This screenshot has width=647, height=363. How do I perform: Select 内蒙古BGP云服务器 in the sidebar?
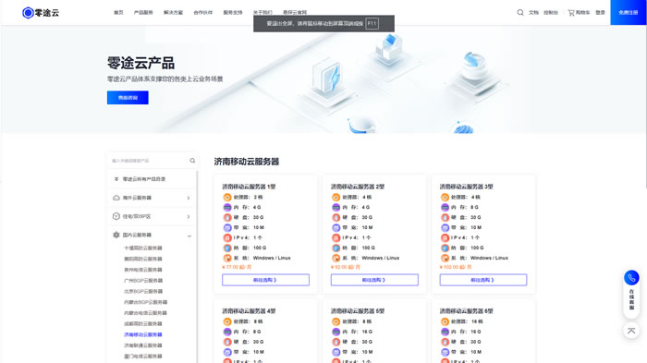point(146,302)
